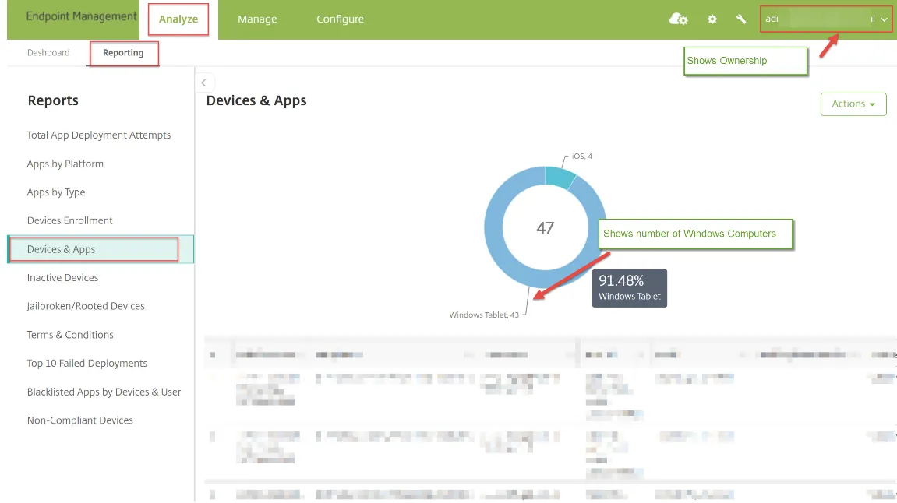The width and height of the screenshot is (897, 503).
Task: Collapse the Reports sidebar panel
Action: pos(203,83)
